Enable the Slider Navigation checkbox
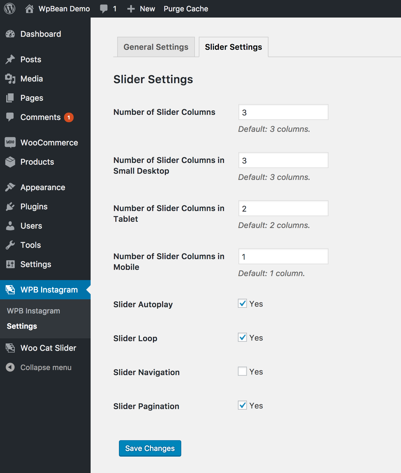This screenshot has width=401, height=473. point(242,371)
